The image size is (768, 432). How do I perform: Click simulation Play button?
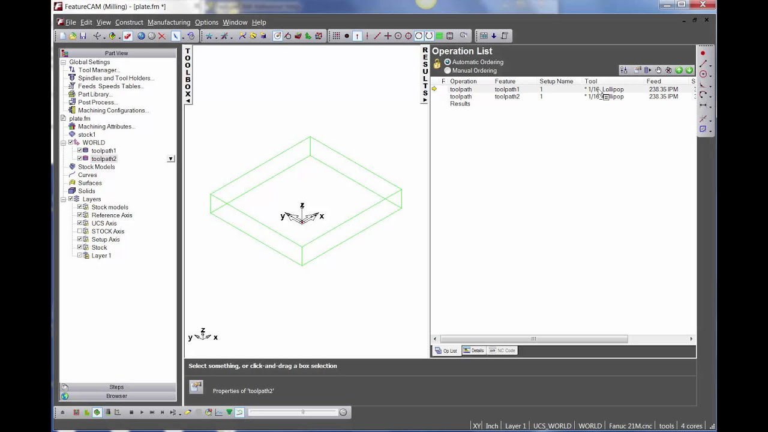click(142, 412)
